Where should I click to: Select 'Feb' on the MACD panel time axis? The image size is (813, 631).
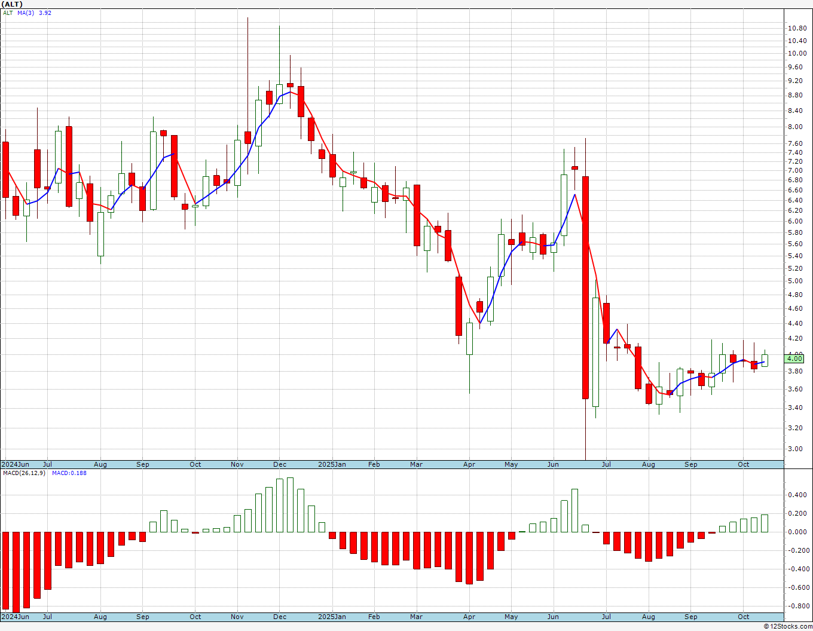tap(374, 617)
